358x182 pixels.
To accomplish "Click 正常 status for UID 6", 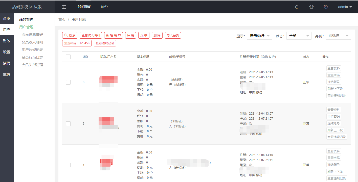I will click(306, 82).
